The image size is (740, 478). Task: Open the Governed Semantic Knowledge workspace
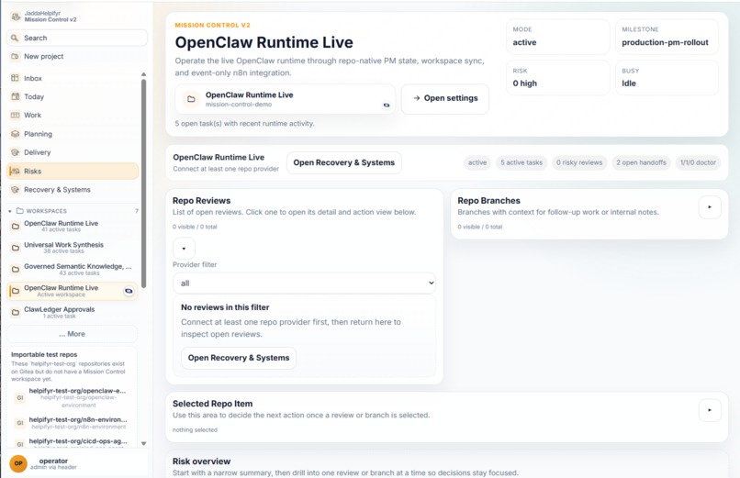coord(73,269)
